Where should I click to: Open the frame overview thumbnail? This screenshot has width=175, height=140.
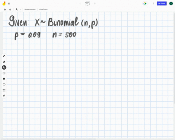point(87,4)
